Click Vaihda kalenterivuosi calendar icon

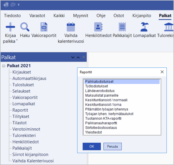pyautogui.click(x=71, y=27)
